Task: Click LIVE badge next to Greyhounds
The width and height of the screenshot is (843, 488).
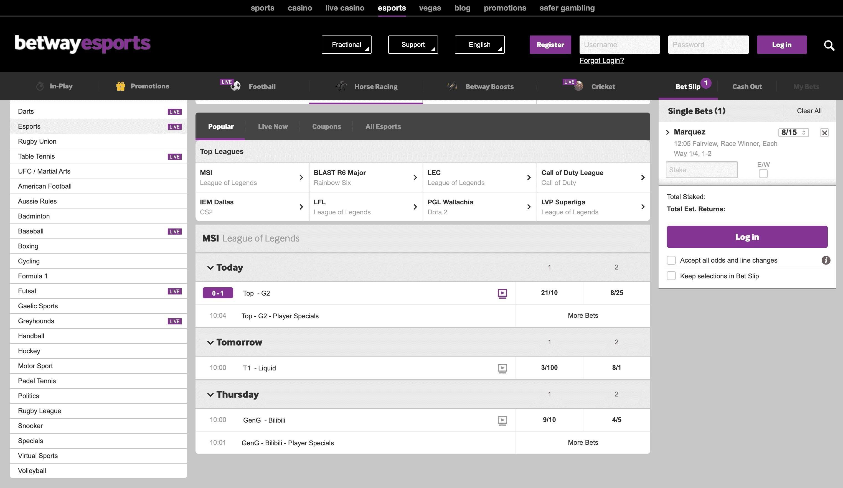Action: (174, 321)
